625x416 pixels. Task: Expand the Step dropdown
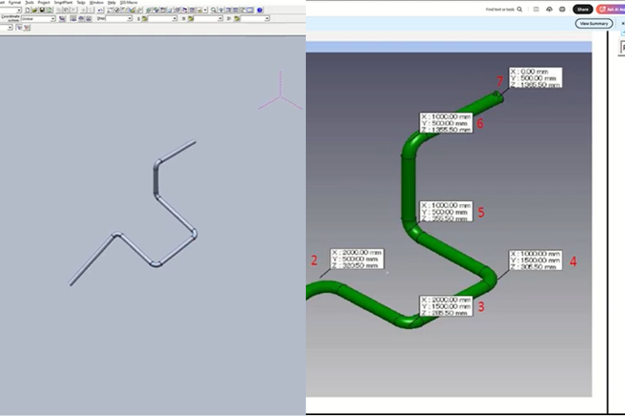129,18
